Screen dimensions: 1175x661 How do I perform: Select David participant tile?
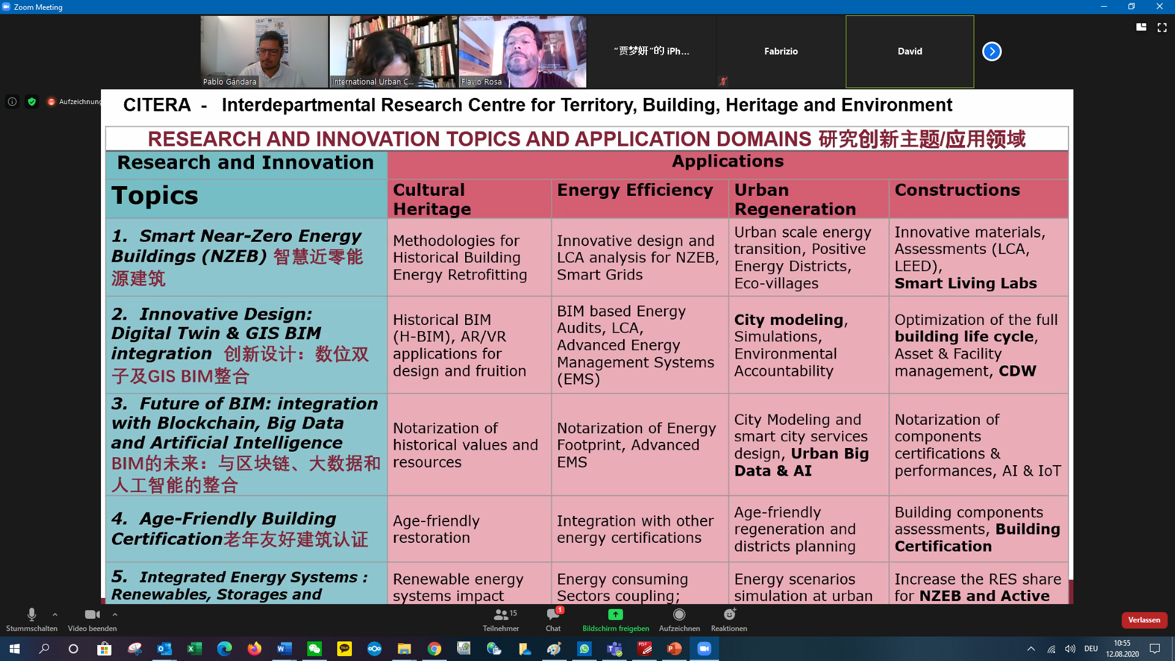click(909, 51)
